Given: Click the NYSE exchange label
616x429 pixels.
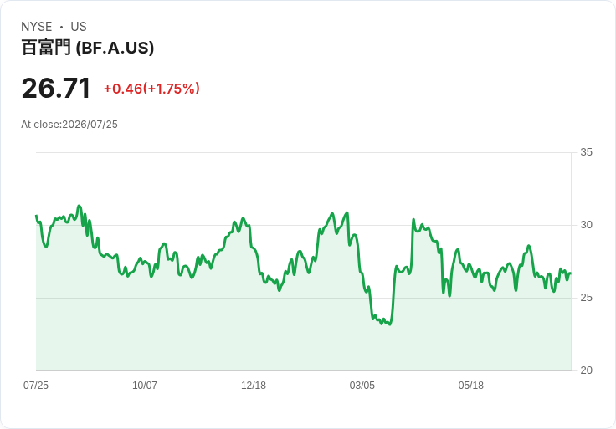Looking at the screenshot, I should tap(37, 27).
